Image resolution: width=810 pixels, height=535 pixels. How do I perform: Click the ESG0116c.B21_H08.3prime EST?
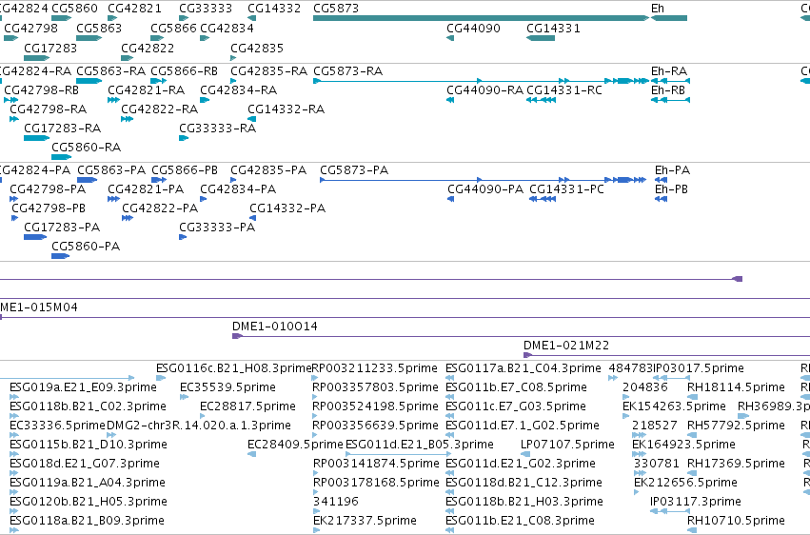click(234, 368)
